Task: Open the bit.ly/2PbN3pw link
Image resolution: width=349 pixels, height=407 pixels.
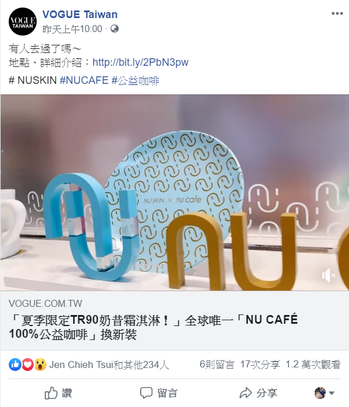Action: pyautogui.click(x=140, y=62)
